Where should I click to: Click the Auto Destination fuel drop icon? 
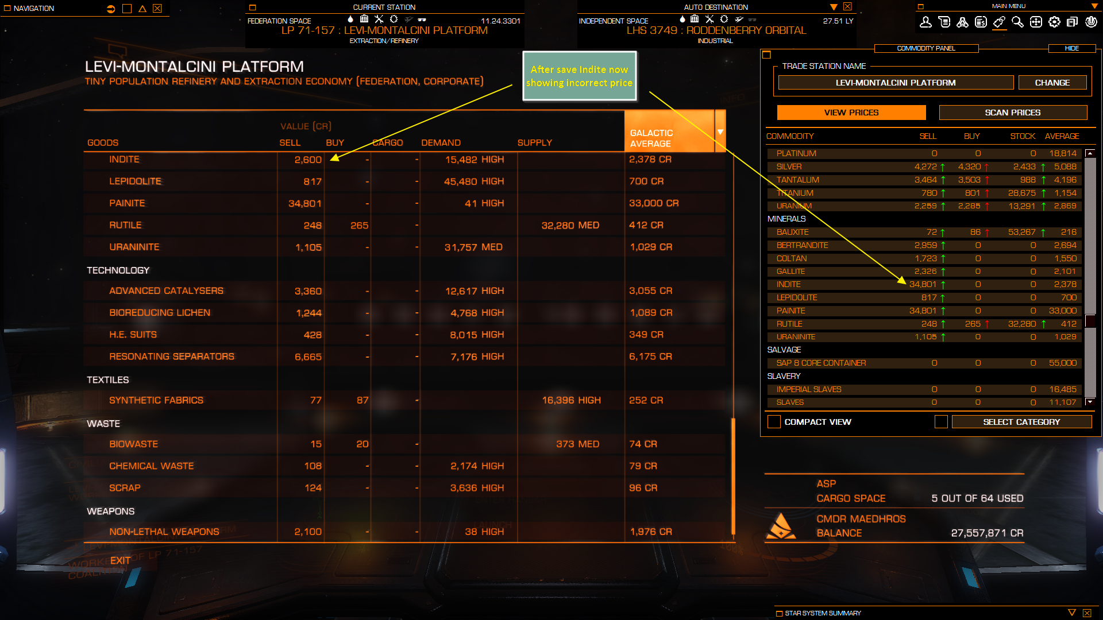tap(682, 19)
